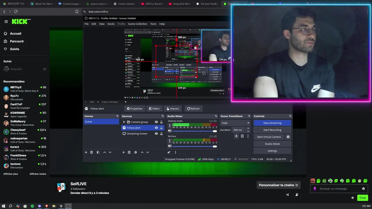This screenshot has height=209, width=372.
Task: Move source down in Sources panel
Action: click(148, 152)
